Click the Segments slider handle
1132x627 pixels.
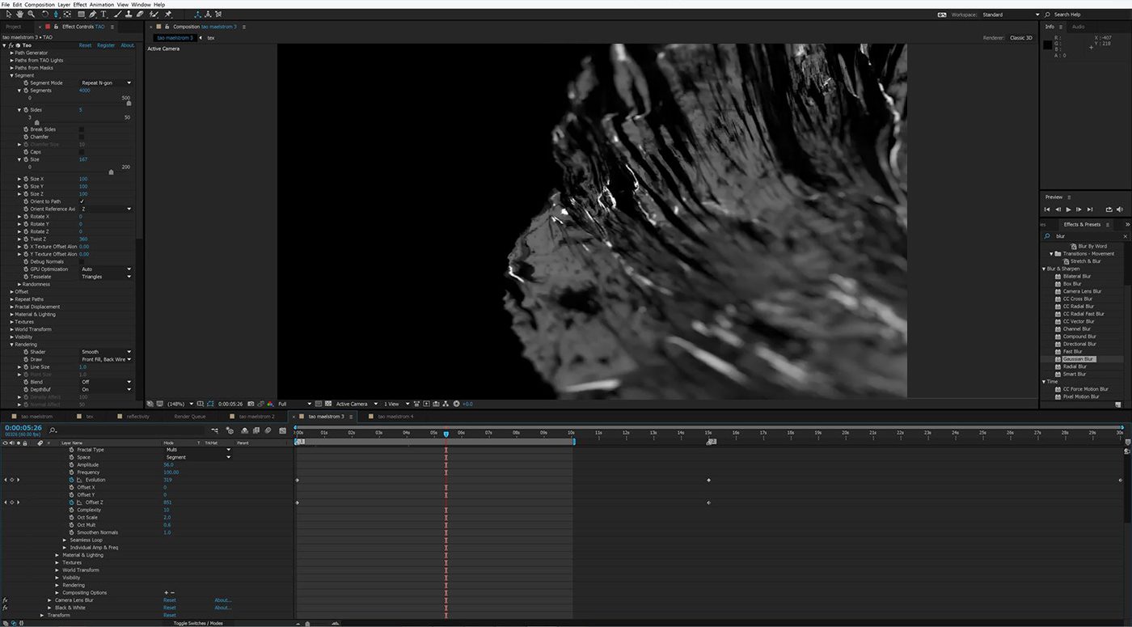tap(129, 103)
